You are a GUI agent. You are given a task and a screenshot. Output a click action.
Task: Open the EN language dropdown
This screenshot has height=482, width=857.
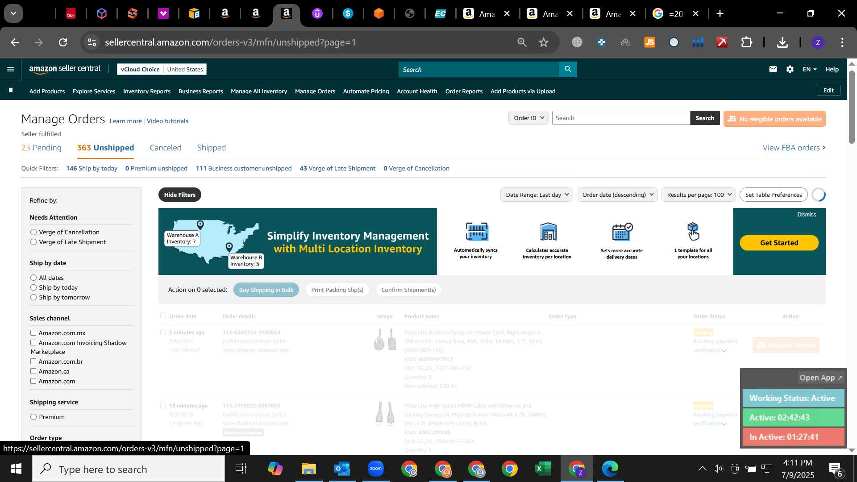click(x=809, y=69)
